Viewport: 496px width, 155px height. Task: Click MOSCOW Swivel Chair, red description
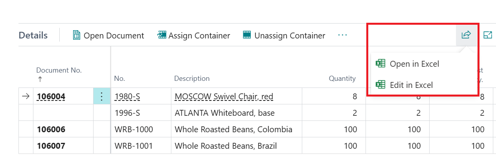tap(224, 97)
